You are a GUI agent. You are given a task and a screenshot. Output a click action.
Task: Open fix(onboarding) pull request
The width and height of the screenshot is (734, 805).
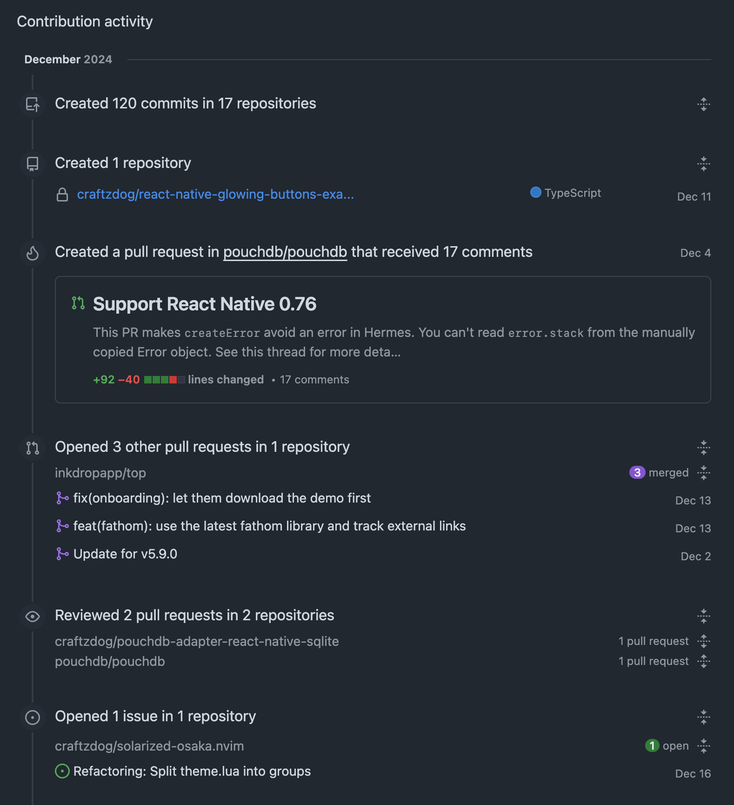click(x=222, y=498)
